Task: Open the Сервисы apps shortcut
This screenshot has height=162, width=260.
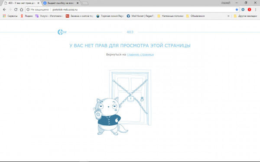Action: click(x=10, y=16)
